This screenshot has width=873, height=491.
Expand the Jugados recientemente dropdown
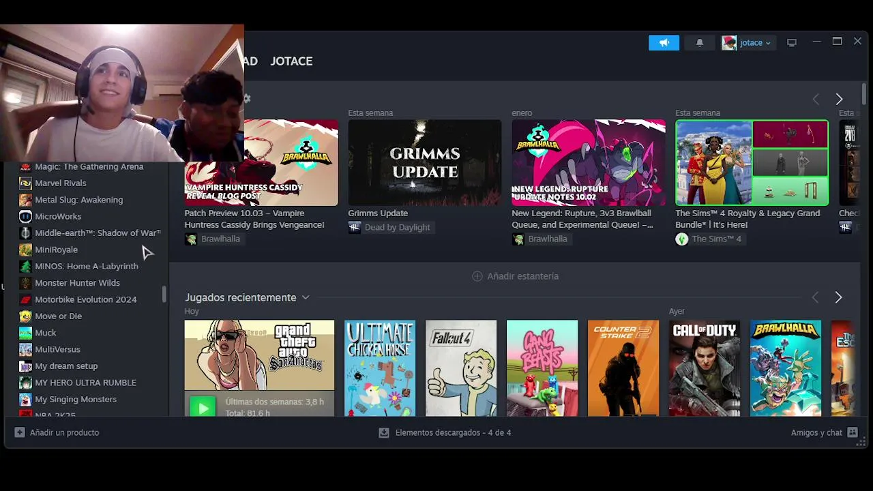pyautogui.click(x=306, y=298)
